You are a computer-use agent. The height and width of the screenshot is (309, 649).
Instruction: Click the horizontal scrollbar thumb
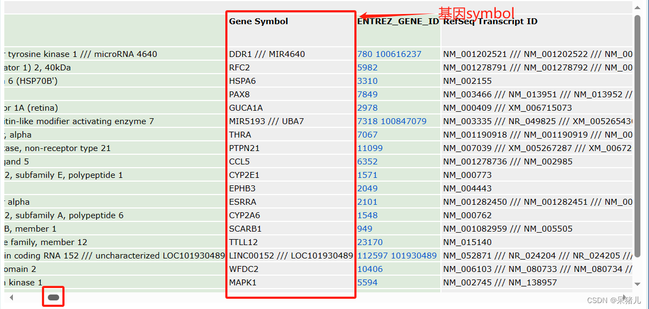pyautogui.click(x=53, y=297)
